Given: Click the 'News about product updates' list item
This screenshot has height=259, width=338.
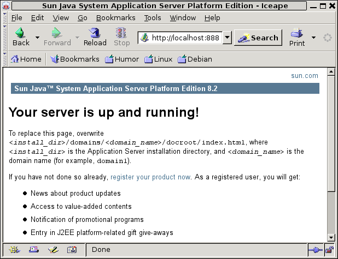Looking at the screenshot, I should (x=75, y=193).
